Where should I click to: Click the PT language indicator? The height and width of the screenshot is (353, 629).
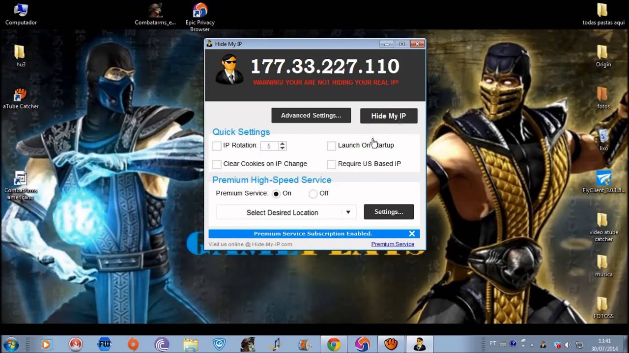(493, 344)
